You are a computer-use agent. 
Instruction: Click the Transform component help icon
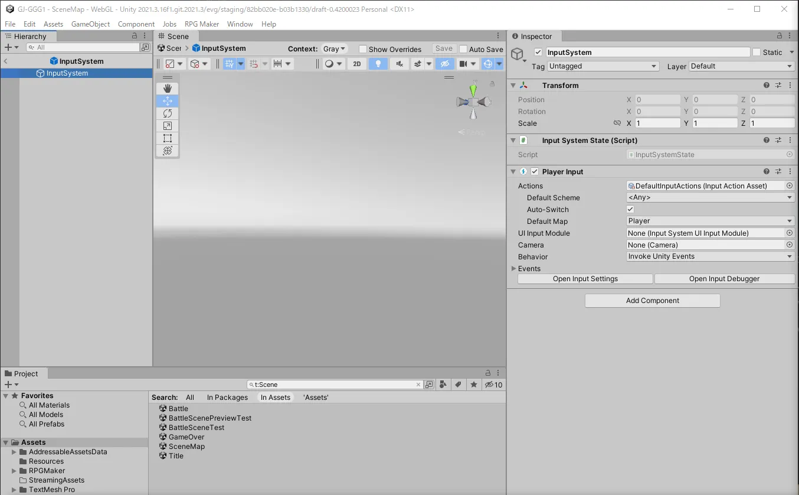click(x=767, y=86)
